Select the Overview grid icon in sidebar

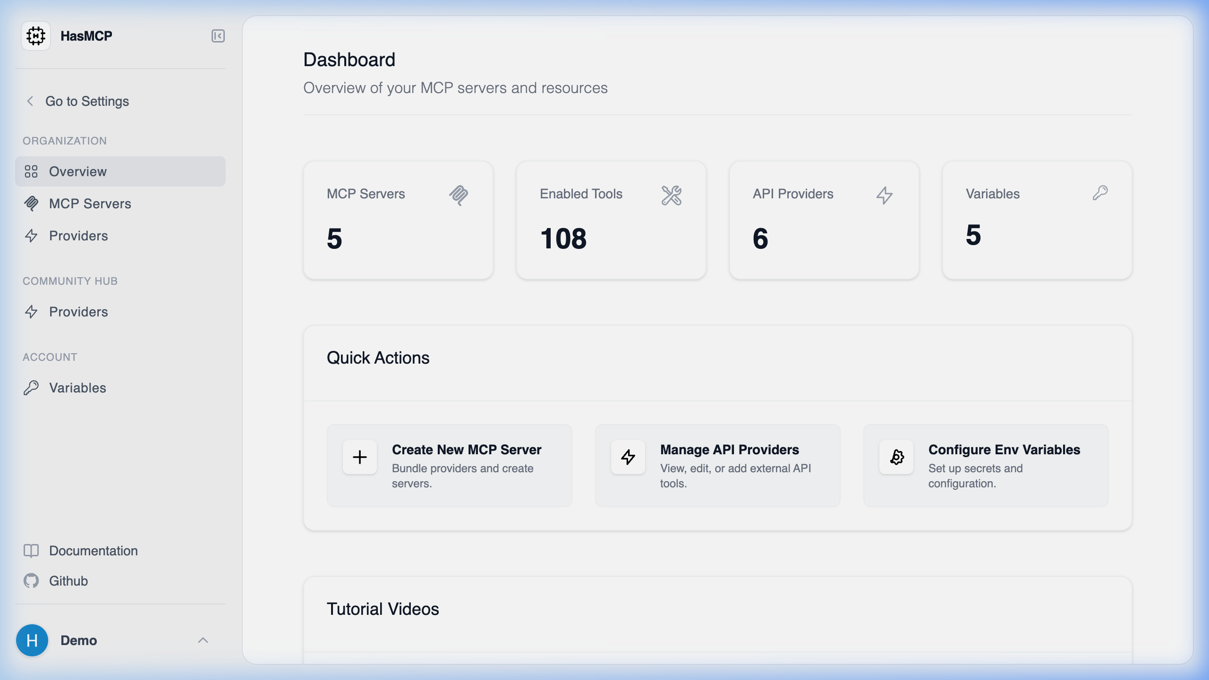coord(32,171)
